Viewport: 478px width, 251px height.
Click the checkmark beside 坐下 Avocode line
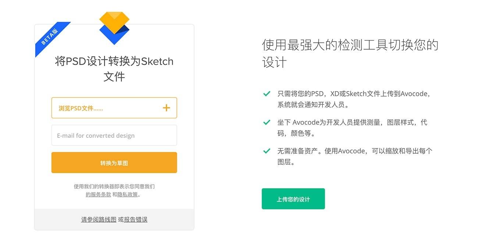pyautogui.click(x=267, y=122)
